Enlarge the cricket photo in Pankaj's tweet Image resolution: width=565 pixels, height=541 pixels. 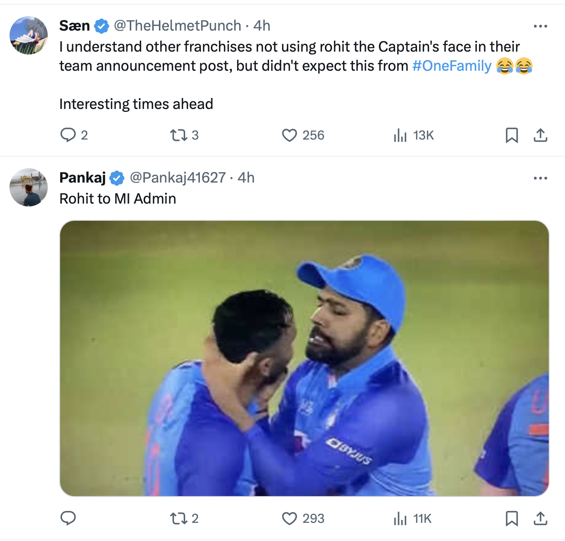(304, 358)
